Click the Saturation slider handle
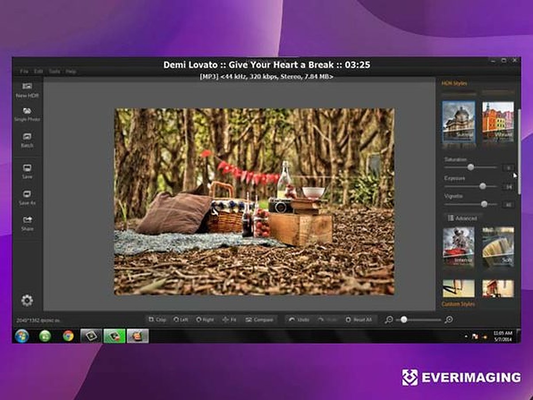The width and height of the screenshot is (533, 400). [471, 167]
